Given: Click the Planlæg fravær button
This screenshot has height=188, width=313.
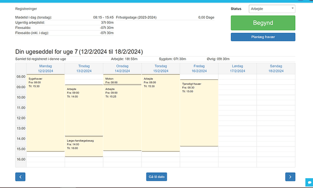Looking at the screenshot, I should point(263,37).
